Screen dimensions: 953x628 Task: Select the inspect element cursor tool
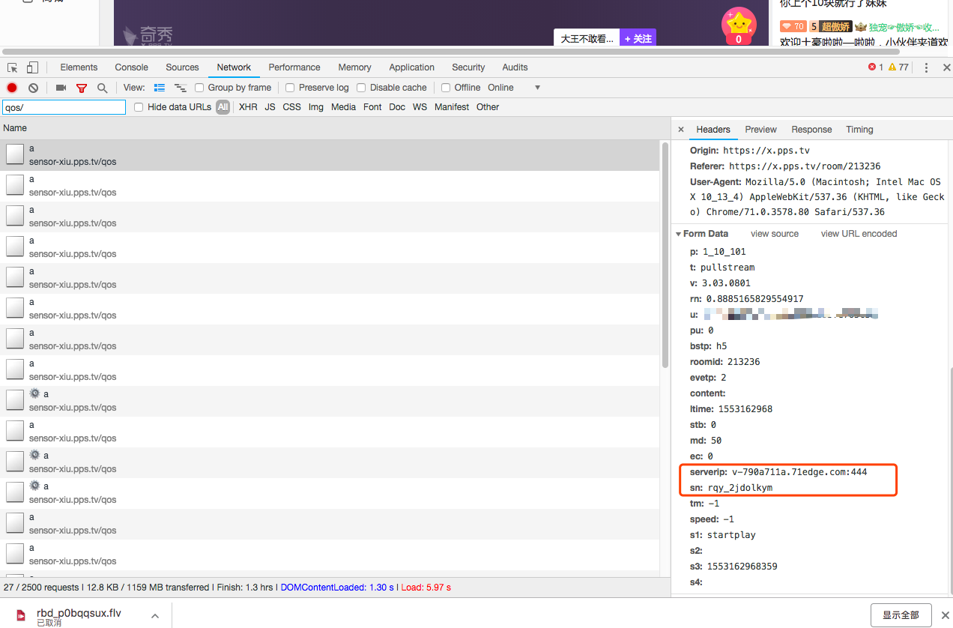coord(11,67)
